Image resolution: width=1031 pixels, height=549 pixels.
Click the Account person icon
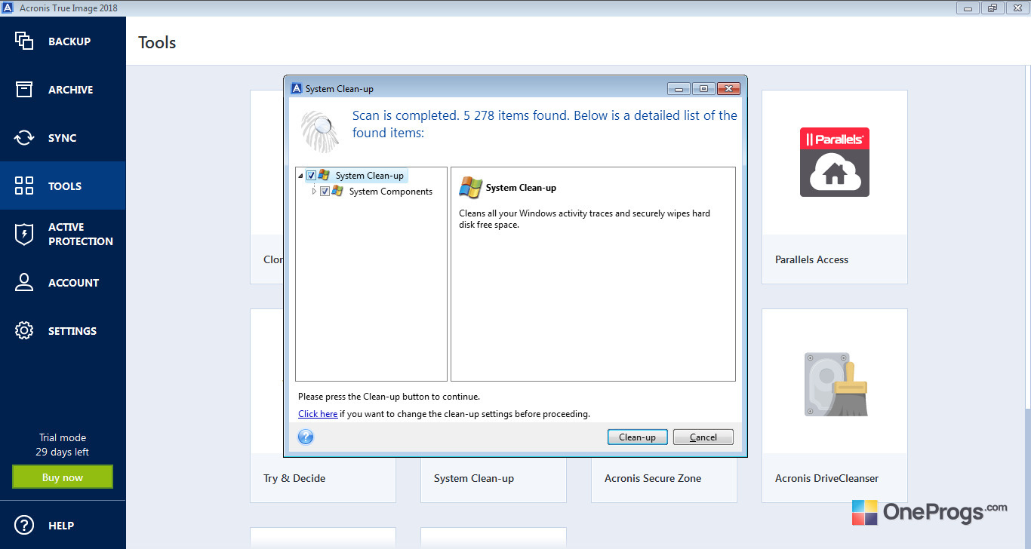[x=24, y=282]
